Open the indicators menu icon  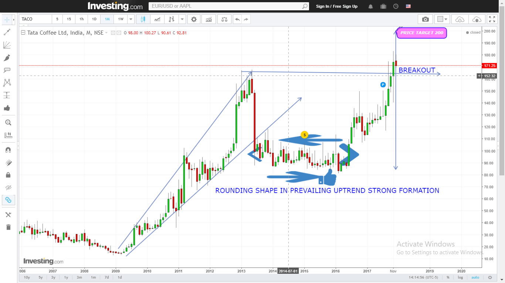pos(209,19)
